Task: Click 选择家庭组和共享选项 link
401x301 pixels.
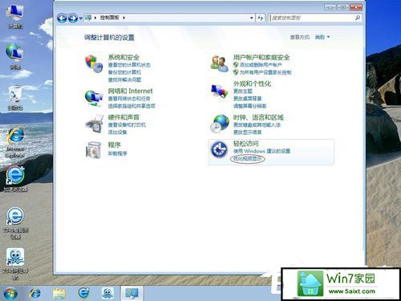Action: 132,106
